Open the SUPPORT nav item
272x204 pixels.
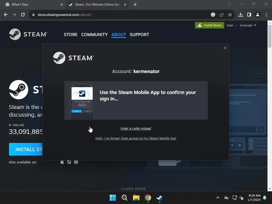point(139,35)
